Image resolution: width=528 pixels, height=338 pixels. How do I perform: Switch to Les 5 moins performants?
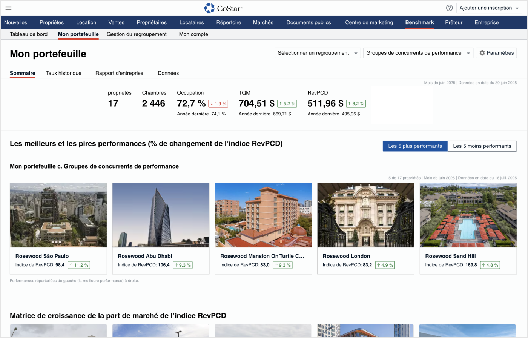pos(482,146)
